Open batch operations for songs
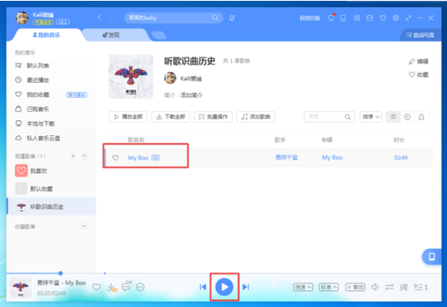The image size is (447, 307). [x=213, y=117]
